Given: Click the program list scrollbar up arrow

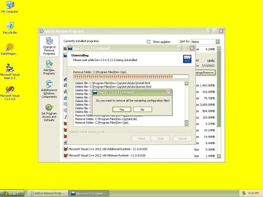Looking at the screenshot, I should tap(219, 48).
